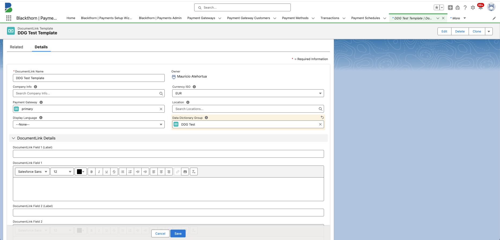The height and width of the screenshot is (240, 500).
Task: Close the DDG Test Template tab
Action: pyautogui.click(x=443, y=18)
